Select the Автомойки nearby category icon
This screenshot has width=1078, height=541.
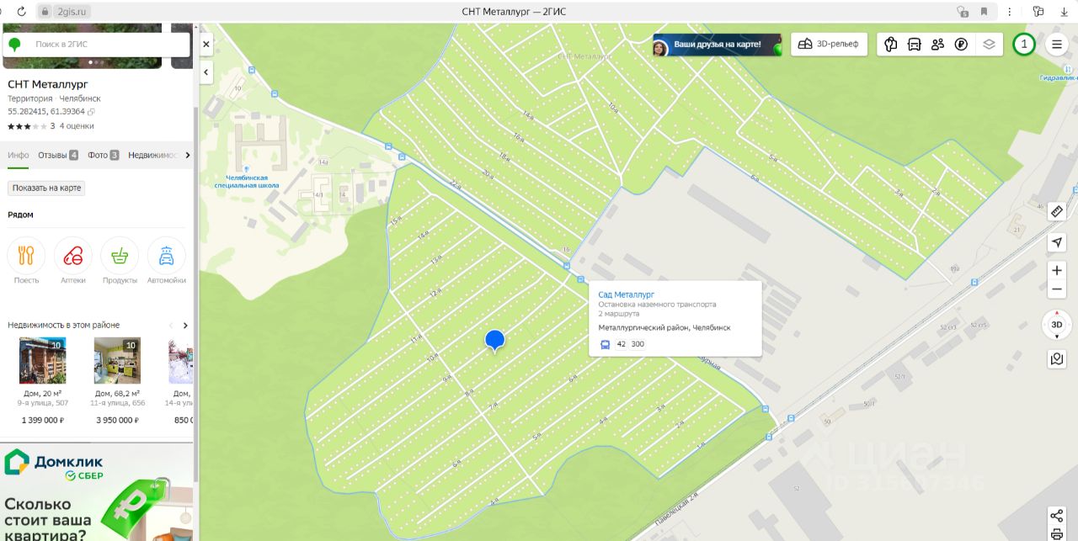tap(167, 255)
